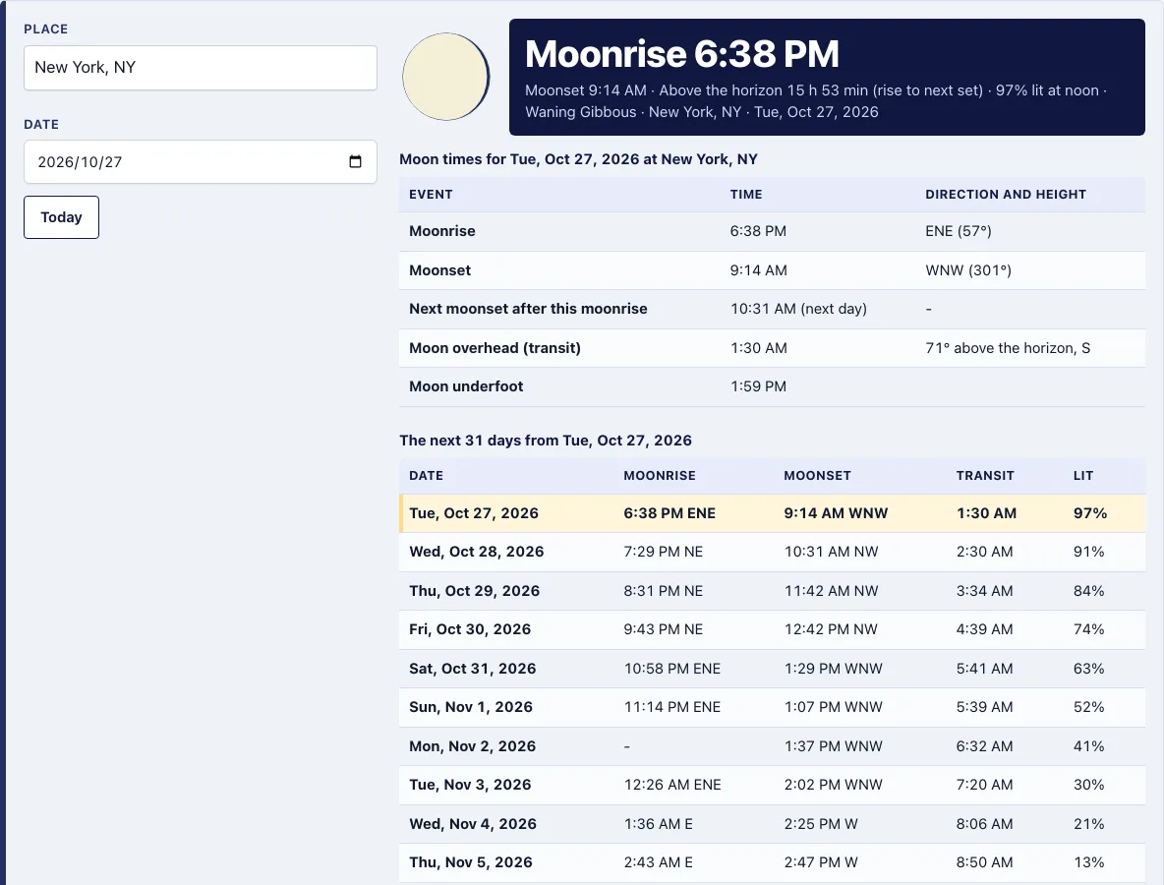The image size is (1164, 885).
Task: Click the 4:39 AM transit cell
Action: point(984,629)
